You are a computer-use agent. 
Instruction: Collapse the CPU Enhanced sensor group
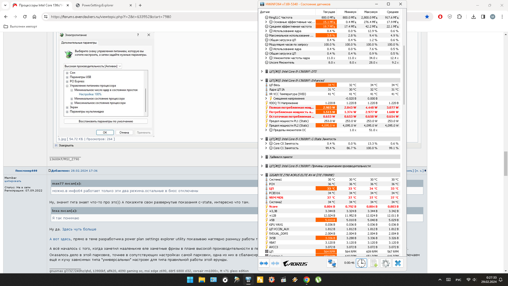262,80
